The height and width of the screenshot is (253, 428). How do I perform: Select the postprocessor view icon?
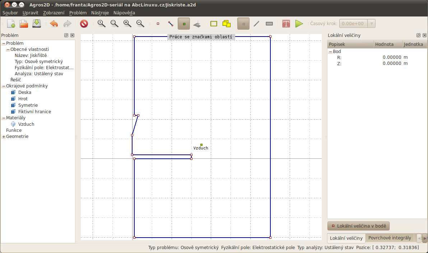tap(197, 24)
